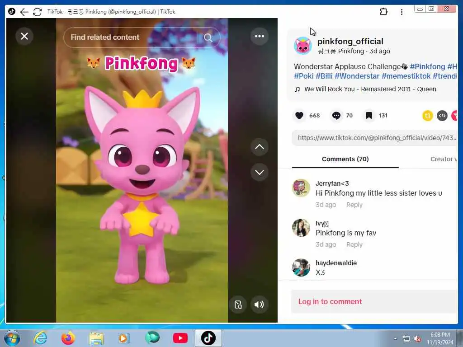Open the window's three-dot menu
The width and height of the screenshot is (463, 347).
click(x=402, y=12)
